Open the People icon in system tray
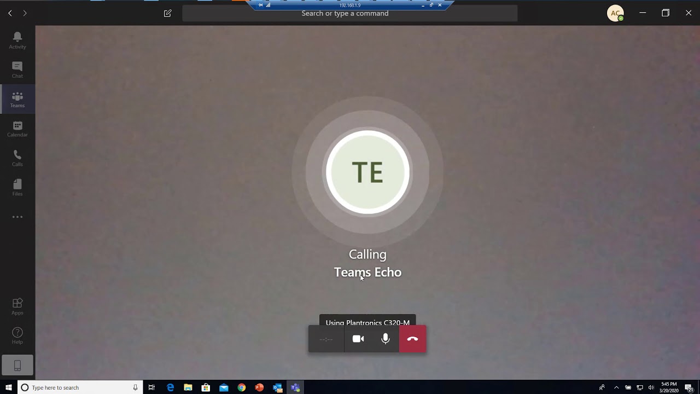Viewport: 700px width, 394px height. [602, 387]
